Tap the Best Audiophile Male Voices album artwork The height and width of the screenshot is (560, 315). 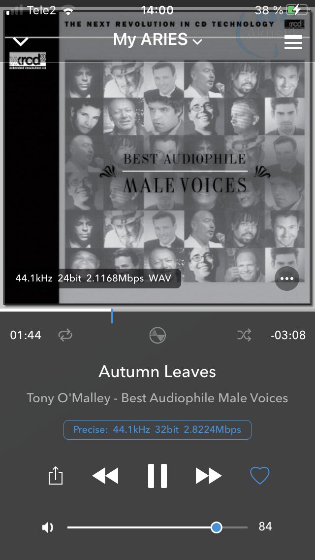[x=157, y=157]
